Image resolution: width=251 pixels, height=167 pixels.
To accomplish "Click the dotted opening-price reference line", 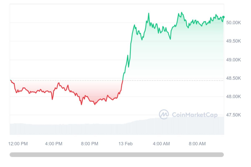I will pyautogui.click(x=175, y=80).
